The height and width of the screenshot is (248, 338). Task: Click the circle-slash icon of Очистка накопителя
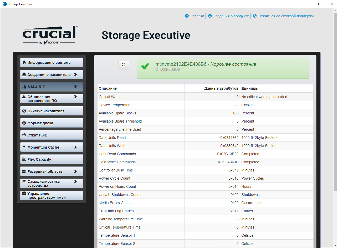(24, 111)
